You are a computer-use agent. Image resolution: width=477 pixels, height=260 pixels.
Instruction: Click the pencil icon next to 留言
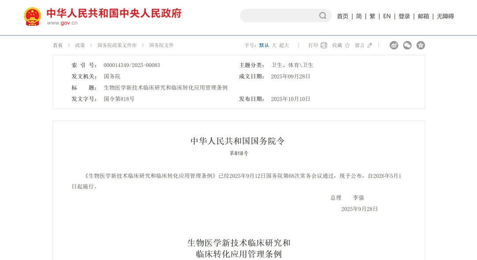(370, 45)
